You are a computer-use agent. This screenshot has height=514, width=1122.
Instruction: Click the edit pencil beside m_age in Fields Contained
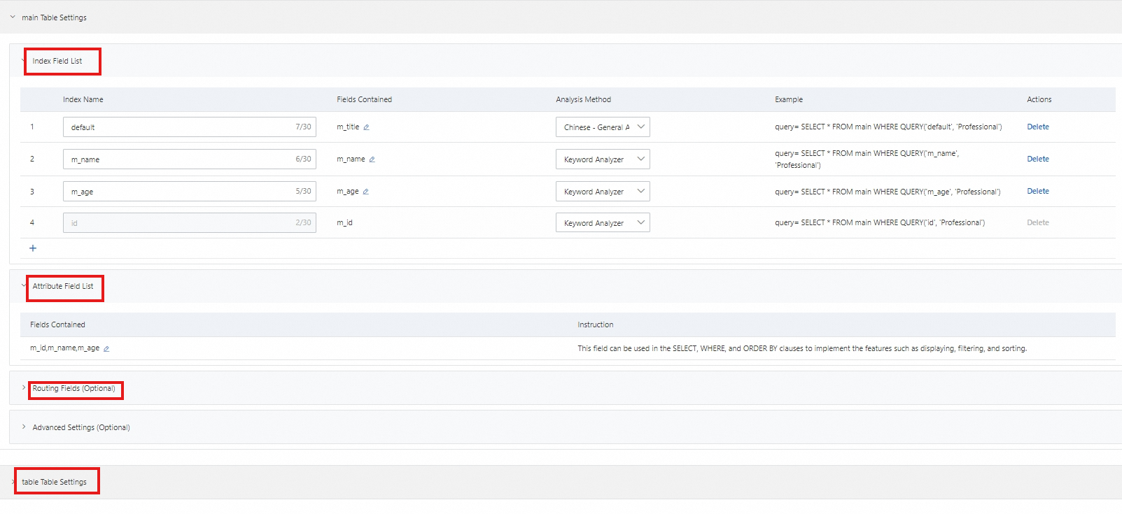point(365,192)
